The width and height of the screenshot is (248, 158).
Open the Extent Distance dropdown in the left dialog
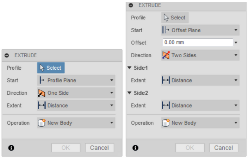(76, 105)
